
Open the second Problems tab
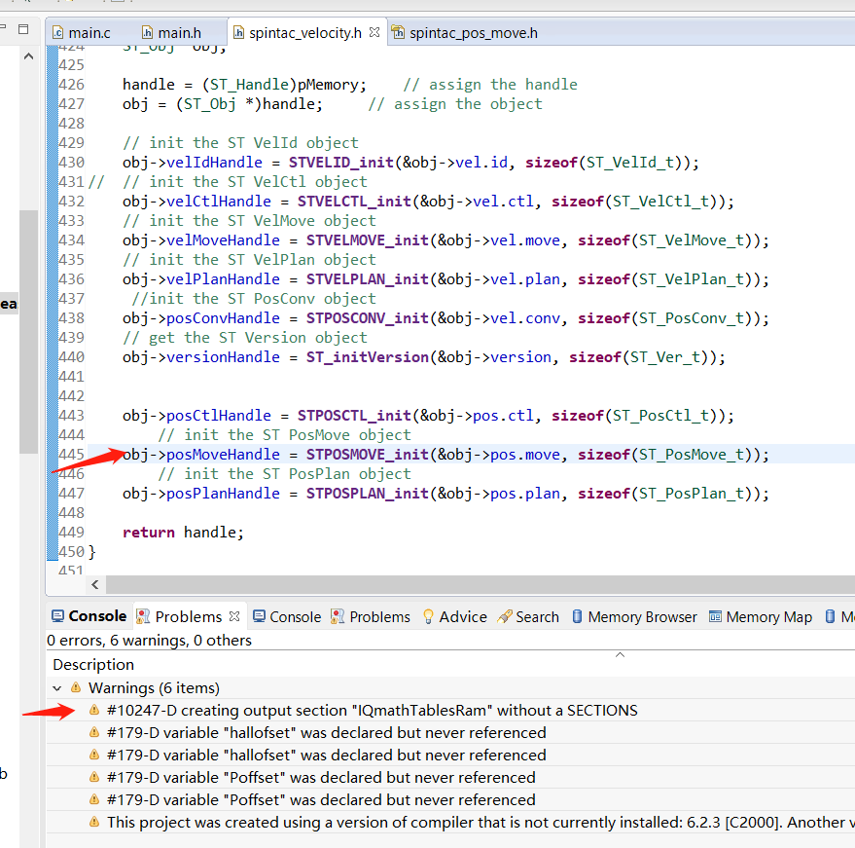point(371,616)
